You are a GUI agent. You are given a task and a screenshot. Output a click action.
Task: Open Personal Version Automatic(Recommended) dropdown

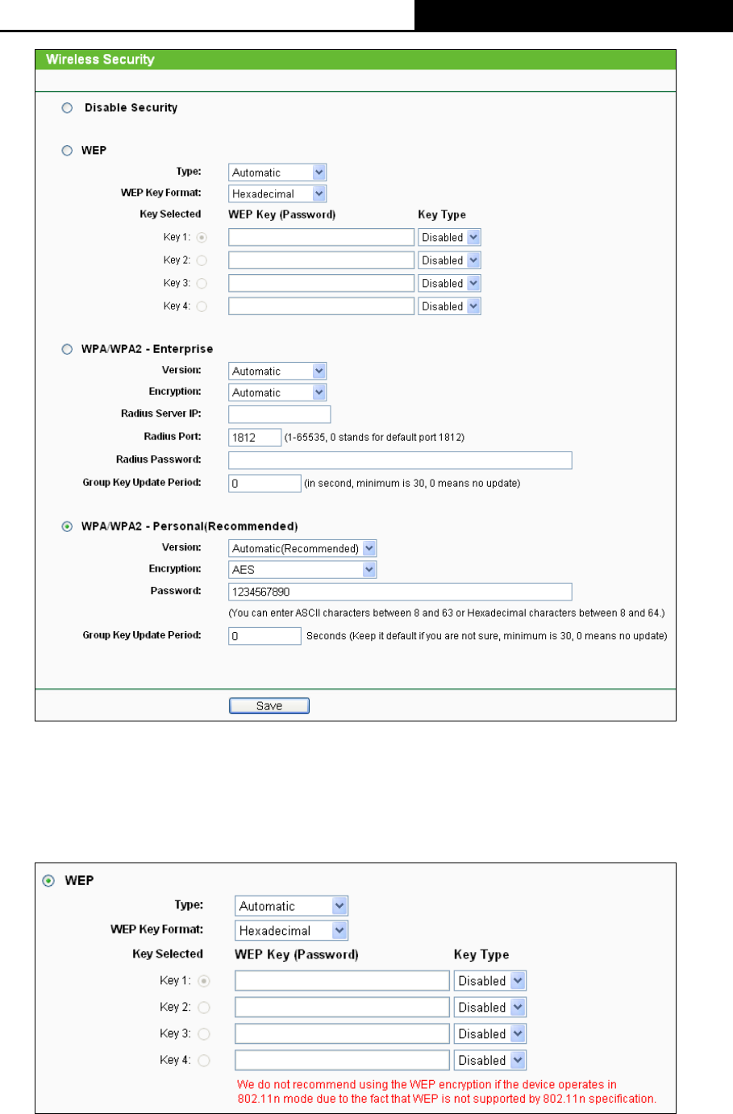[302, 548]
